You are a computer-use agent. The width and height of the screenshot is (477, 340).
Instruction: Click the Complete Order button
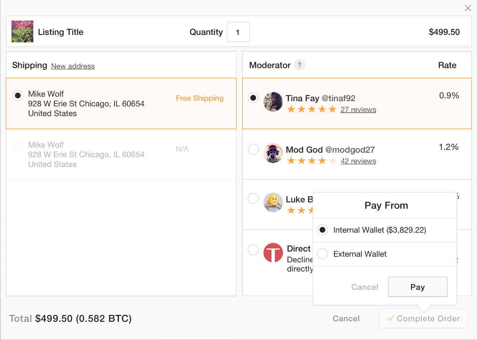point(423,319)
